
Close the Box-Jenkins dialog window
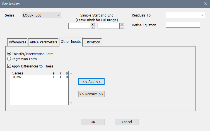pyautogui.click(x=206, y=4)
